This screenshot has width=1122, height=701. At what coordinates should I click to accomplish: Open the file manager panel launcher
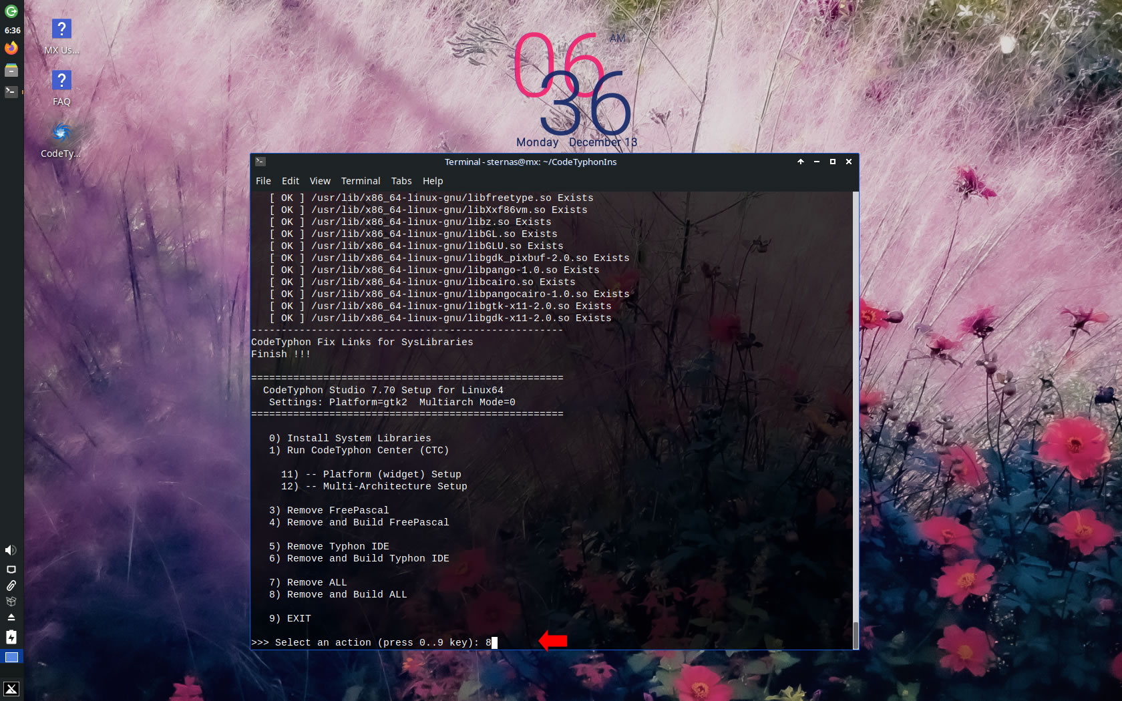tap(11, 70)
